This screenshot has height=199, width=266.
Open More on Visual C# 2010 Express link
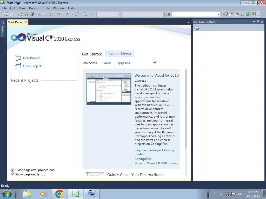click(x=156, y=163)
